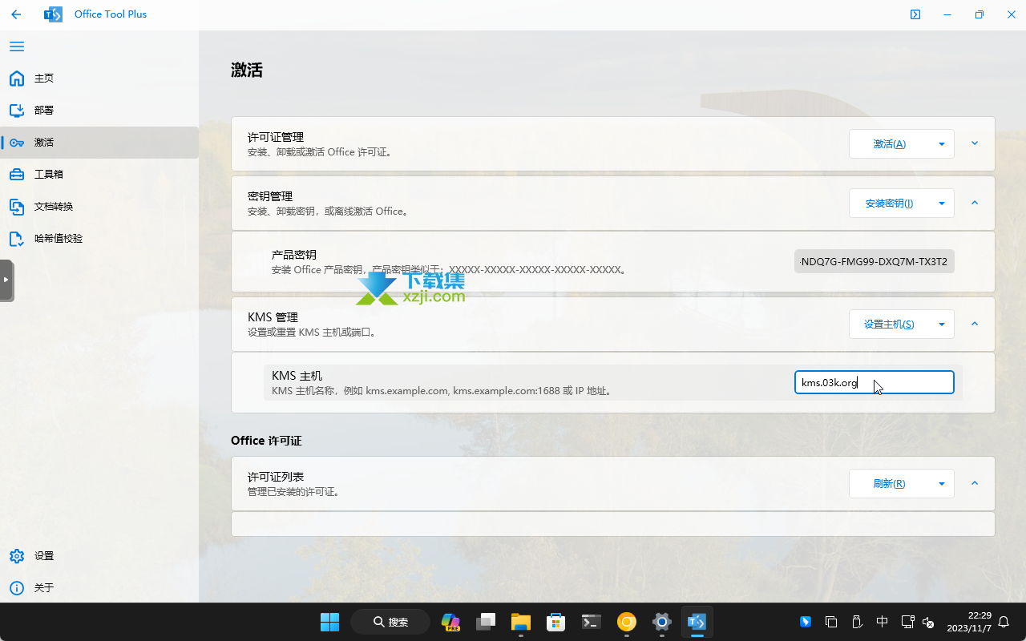Toggle the hamburger navigation menu
This screenshot has width=1026, height=641.
coord(17,46)
